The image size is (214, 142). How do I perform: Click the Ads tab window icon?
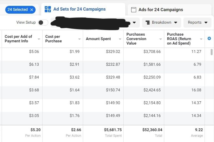click(x=134, y=10)
